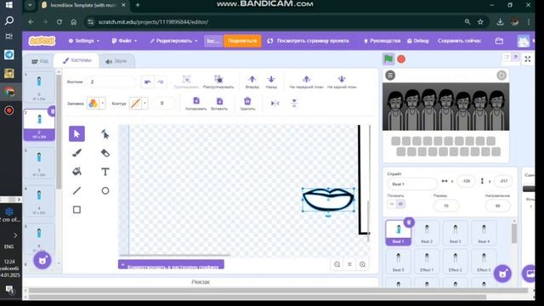Edit the sprite direction field
Viewport: 544px width, 306px height.
coord(497,206)
